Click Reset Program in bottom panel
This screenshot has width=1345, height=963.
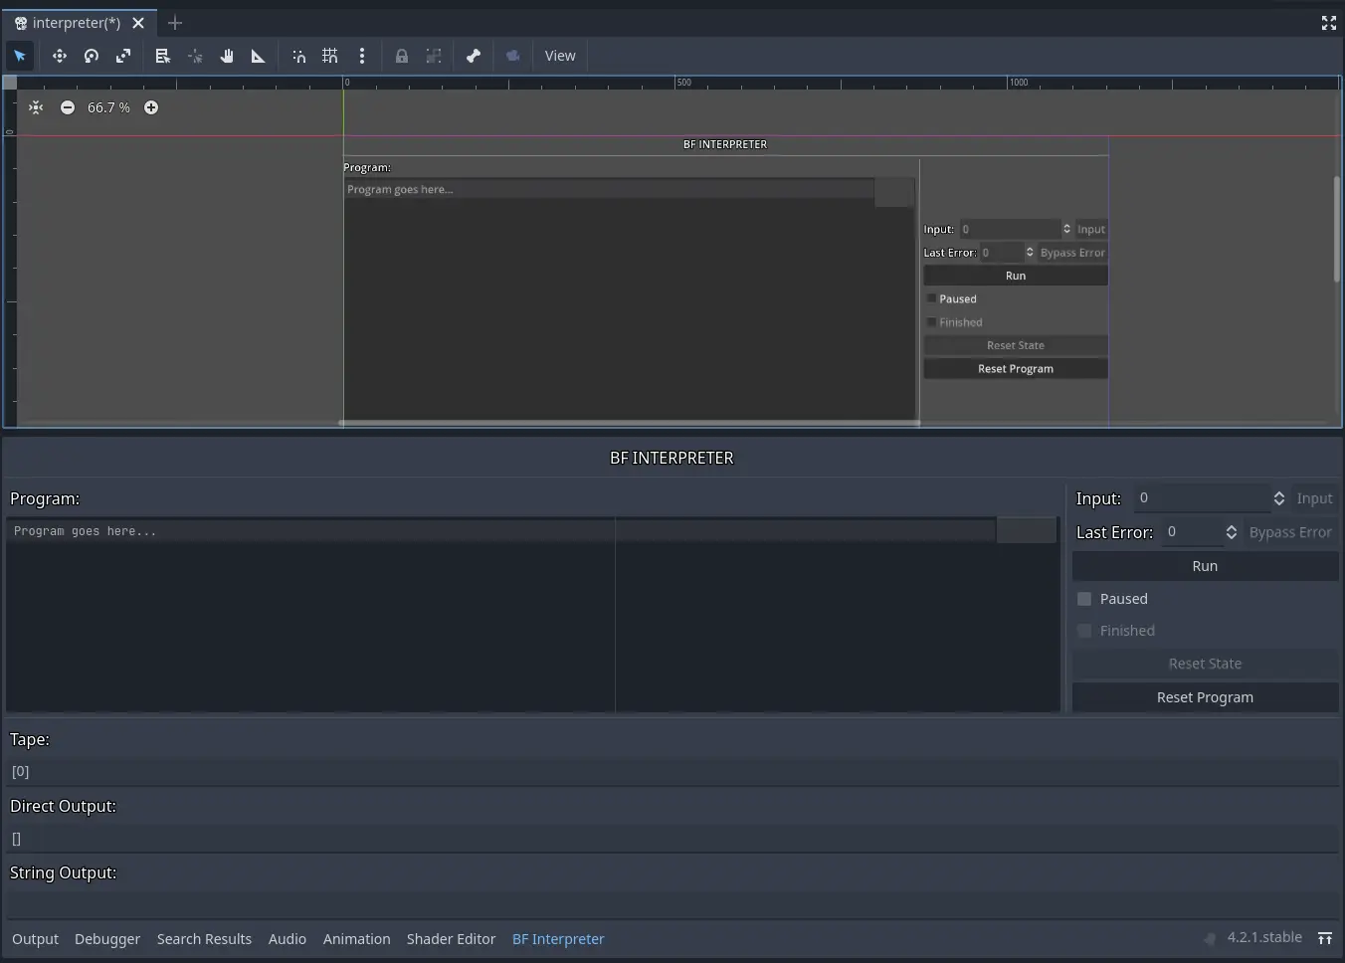(x=1205, y=697)
